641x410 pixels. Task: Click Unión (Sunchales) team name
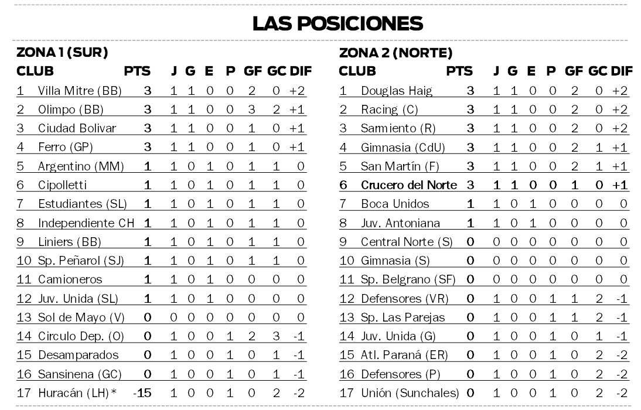tap(410, 393)
